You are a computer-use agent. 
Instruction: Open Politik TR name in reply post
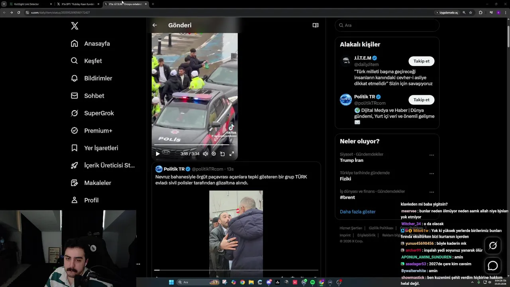coord(174,169)
